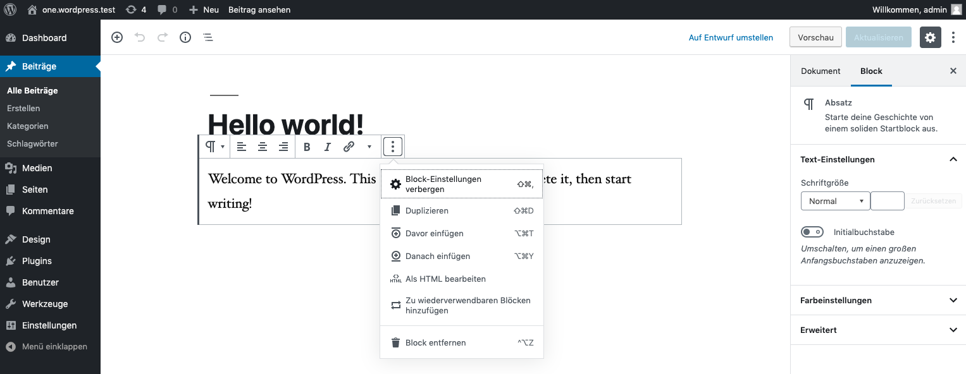Open Erstellen submenu item
Image resolution: width=966 pixels, height=374 pixels.
pyautogui.click(x=23, y=108)
